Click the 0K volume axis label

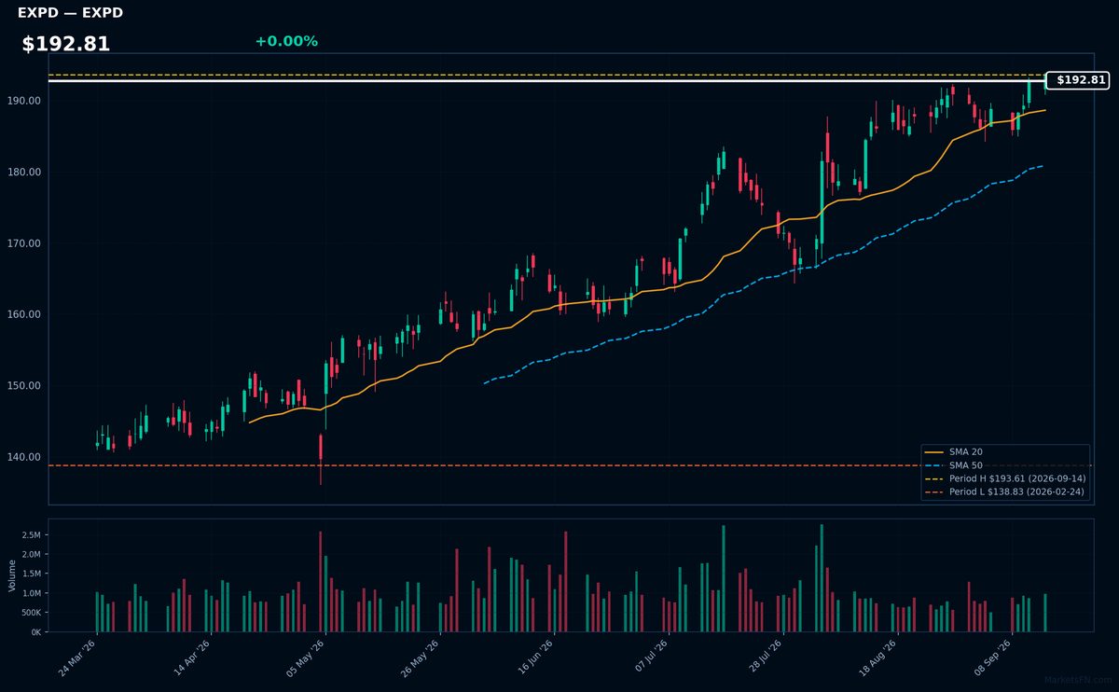pos(36,632)
